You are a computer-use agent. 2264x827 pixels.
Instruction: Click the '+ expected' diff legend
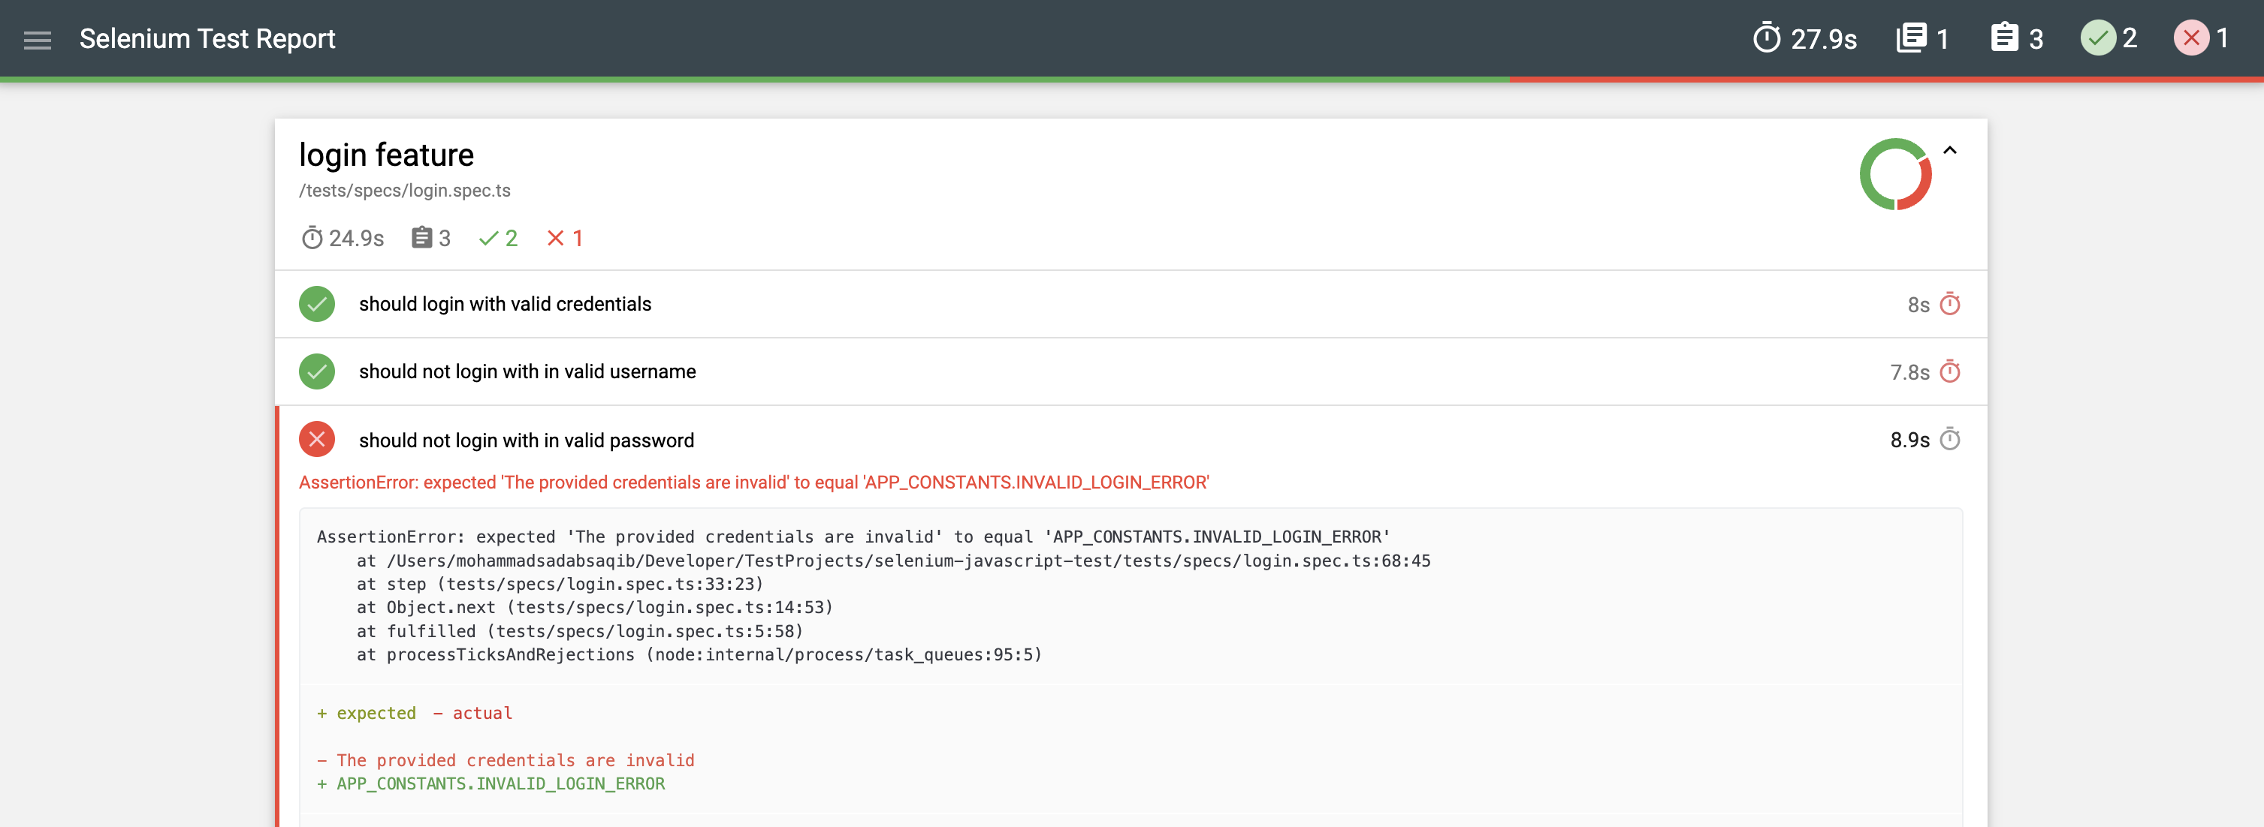(367, 714)
